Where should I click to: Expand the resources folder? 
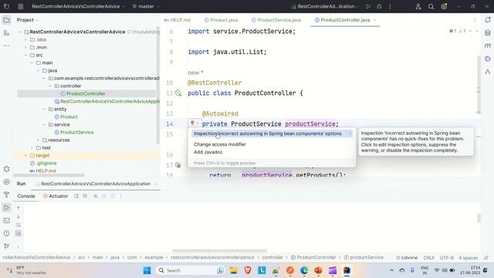38,140
